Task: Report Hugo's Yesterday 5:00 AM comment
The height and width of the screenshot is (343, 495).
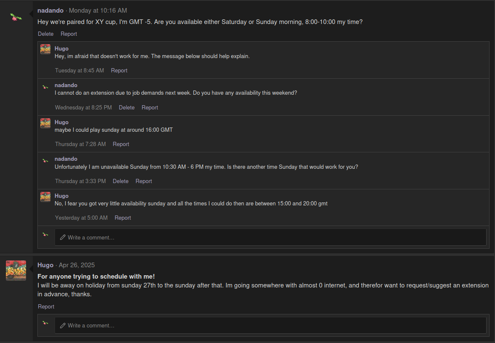Action: tap(122, 218)
